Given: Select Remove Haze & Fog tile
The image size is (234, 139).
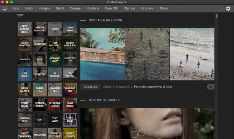Looking at the screenshot, I should tap(70, 44).
